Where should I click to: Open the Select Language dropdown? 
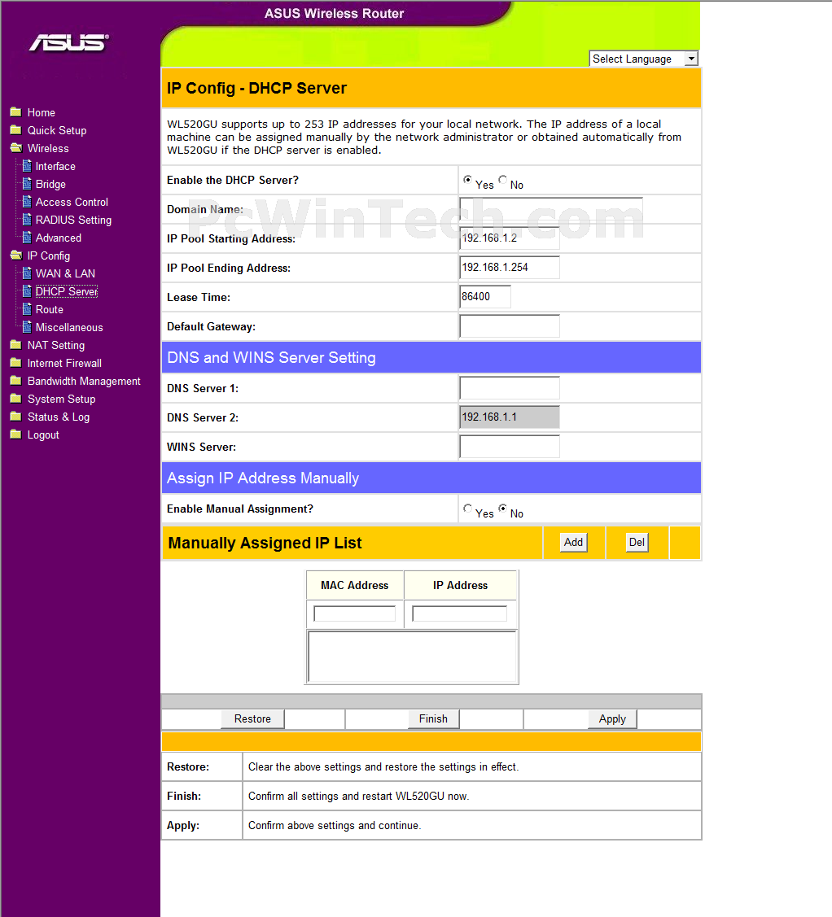pyautogui.click(x=644, y=59)
